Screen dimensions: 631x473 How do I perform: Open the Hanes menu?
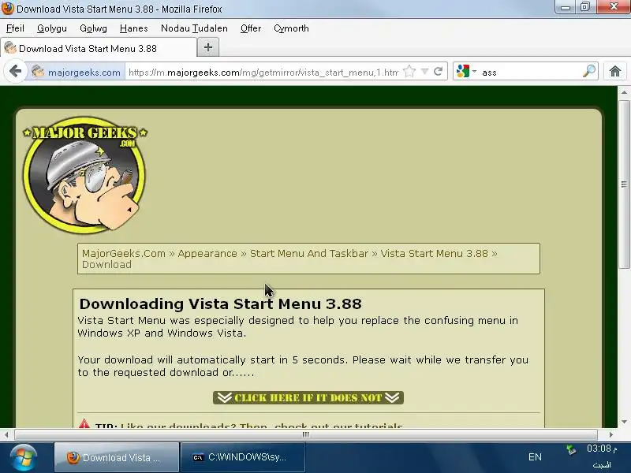point(134,28)
